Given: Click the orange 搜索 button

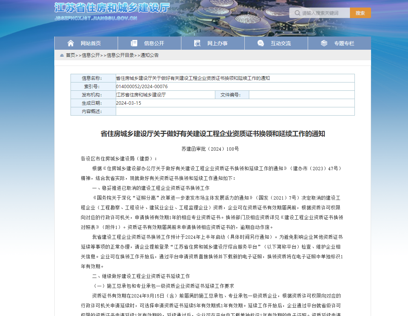Looking at the screenshot, I should [x=360, y=13].
